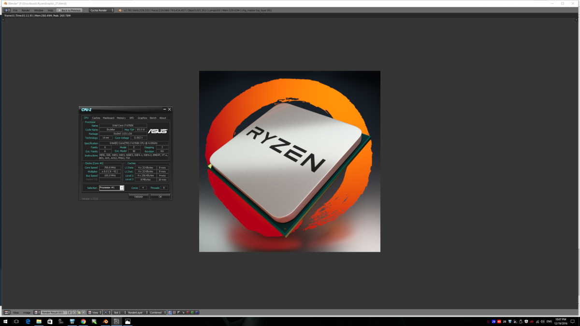Click the rendered Ryzen chip image

pyautogui.click(x=290, y=161)
